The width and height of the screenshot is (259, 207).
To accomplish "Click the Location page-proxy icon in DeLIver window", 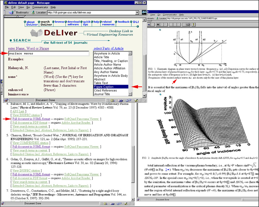I will [x=33, y=12].
